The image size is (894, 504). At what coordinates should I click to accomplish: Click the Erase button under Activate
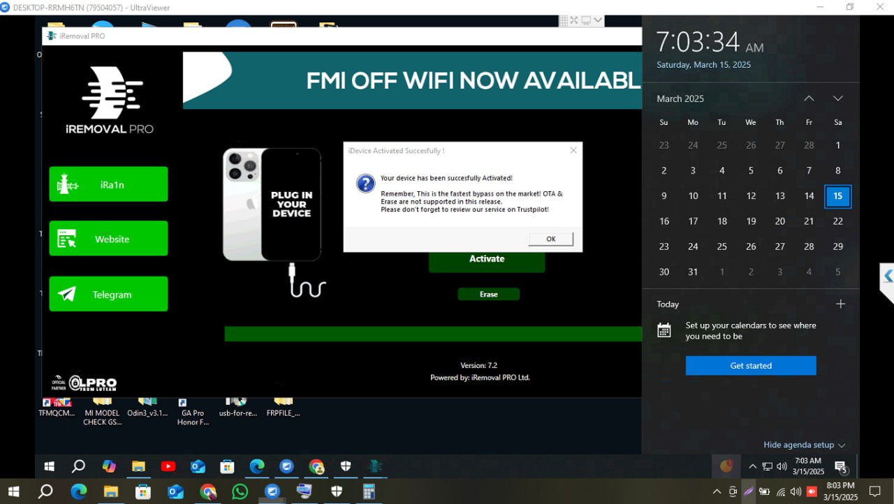488,295
